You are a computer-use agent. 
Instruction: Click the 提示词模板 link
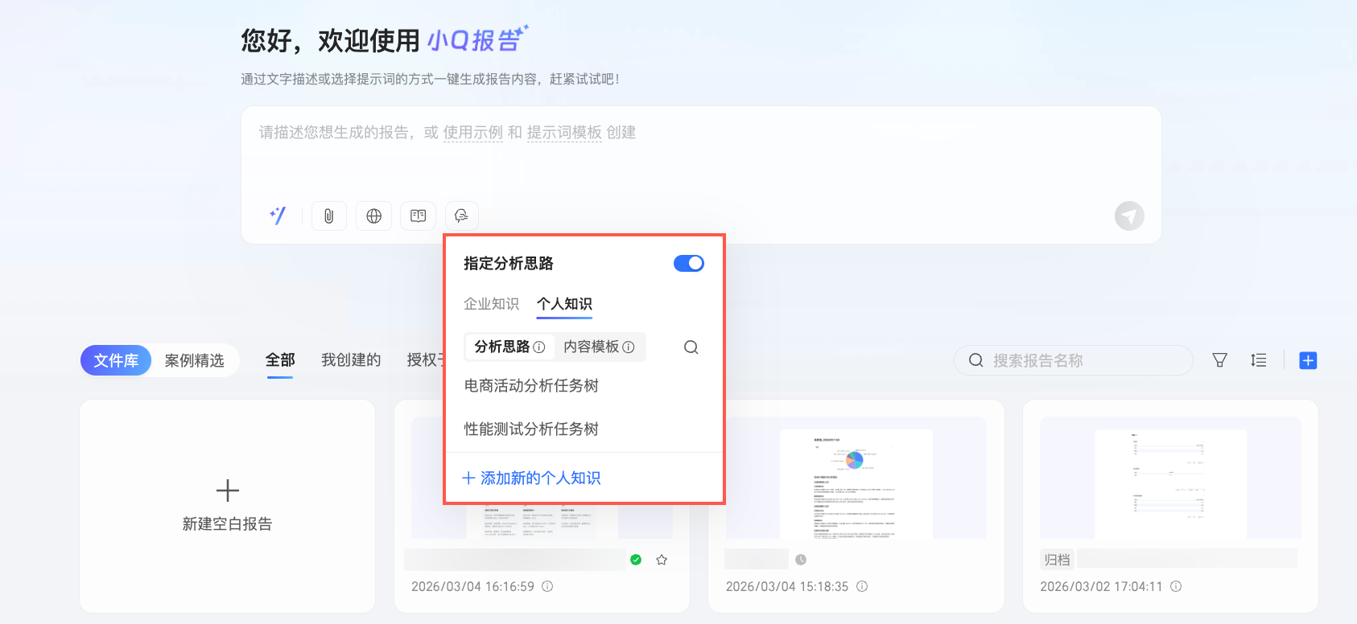[x=564, y=133]
